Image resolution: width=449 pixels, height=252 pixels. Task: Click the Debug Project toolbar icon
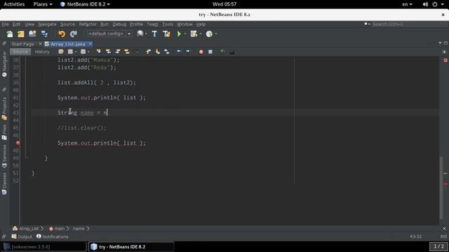[194, 34]
